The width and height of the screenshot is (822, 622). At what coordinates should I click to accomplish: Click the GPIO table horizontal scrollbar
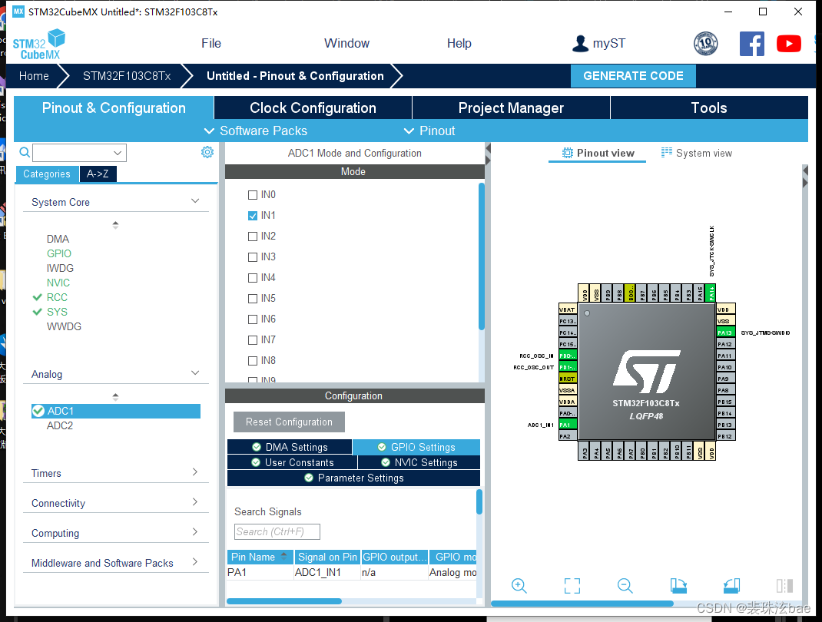[284, 601]
